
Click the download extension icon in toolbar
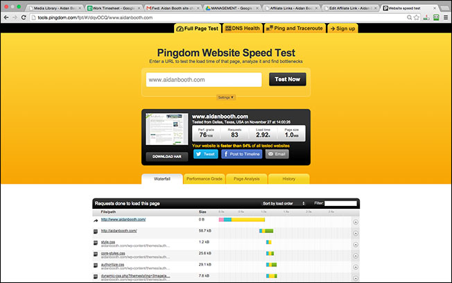pos(426,17)
